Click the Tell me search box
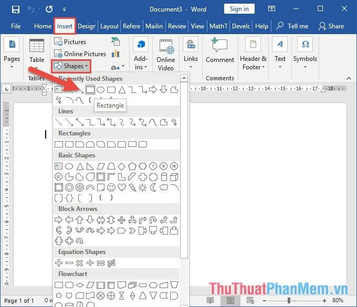The image size is (357, 307). tap(292, 26)
